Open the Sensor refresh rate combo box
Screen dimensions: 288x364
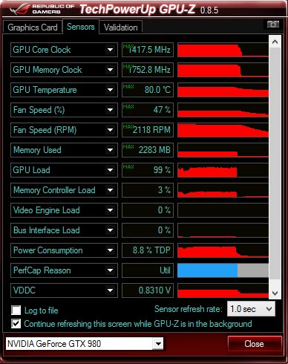(x=251, y=309)
